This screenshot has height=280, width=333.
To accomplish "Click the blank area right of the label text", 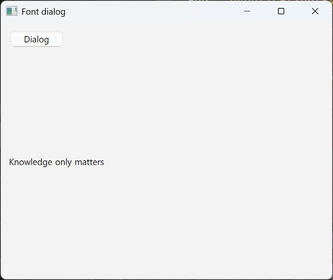I will point(210,162).
